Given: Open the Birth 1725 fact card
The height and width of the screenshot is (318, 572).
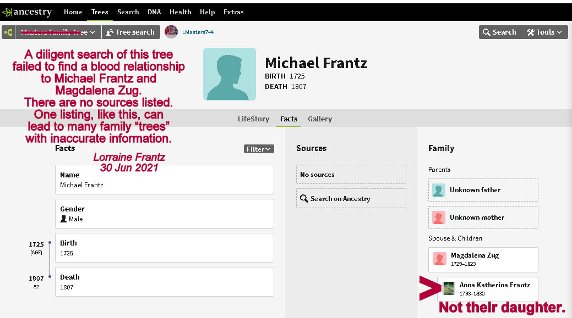Looking at the screenshot, I should point(164,248).
